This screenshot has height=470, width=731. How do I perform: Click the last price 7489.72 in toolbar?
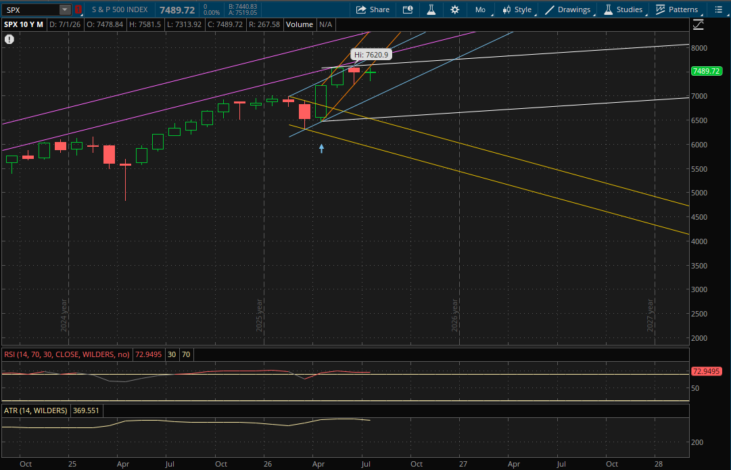[176, 9]
